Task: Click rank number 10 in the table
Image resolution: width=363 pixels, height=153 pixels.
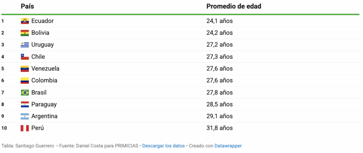Action: pyautogui.click(x=4, y=128)
